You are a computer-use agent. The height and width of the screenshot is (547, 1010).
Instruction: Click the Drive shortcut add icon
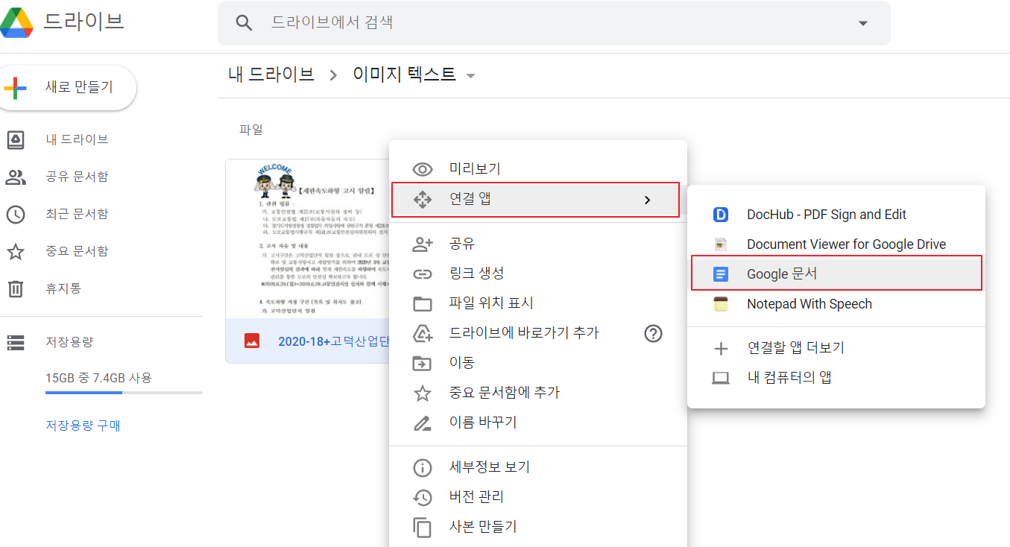tap(423, 333)
